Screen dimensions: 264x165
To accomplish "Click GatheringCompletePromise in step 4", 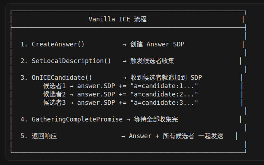I will point(77,119).
